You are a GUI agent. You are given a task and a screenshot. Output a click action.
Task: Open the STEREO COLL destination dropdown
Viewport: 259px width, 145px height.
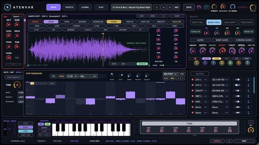pyautogui.click(x=220, y=102)
